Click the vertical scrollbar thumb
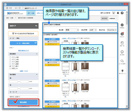The image size is (132, 112). click(127, 19)
